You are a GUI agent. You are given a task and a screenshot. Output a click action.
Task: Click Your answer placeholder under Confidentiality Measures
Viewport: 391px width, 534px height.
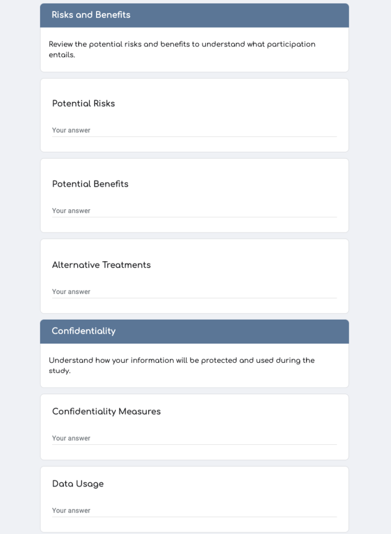(71, 438)
